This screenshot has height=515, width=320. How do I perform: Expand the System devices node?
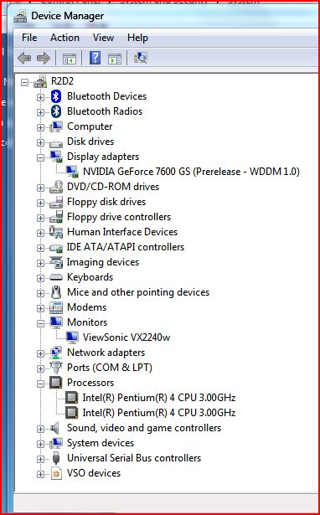40,444
